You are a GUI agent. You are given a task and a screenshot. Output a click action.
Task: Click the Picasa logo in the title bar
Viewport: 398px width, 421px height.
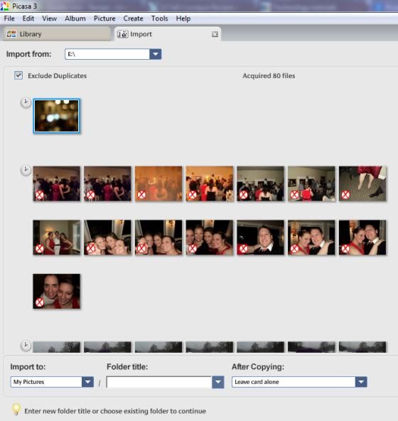click(x=4, y=6)
